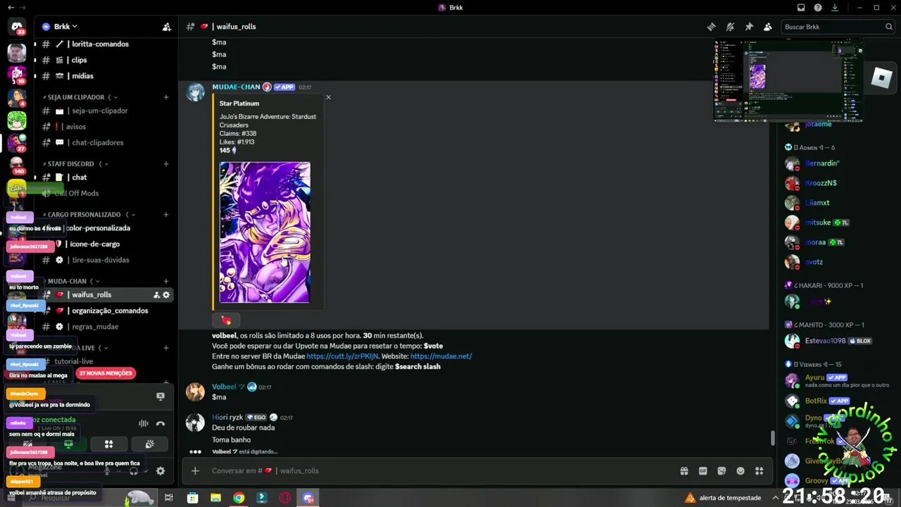Add channel to CARGO PERSONALIZADO category
The image size is (901, 507).
coord(166,215)
